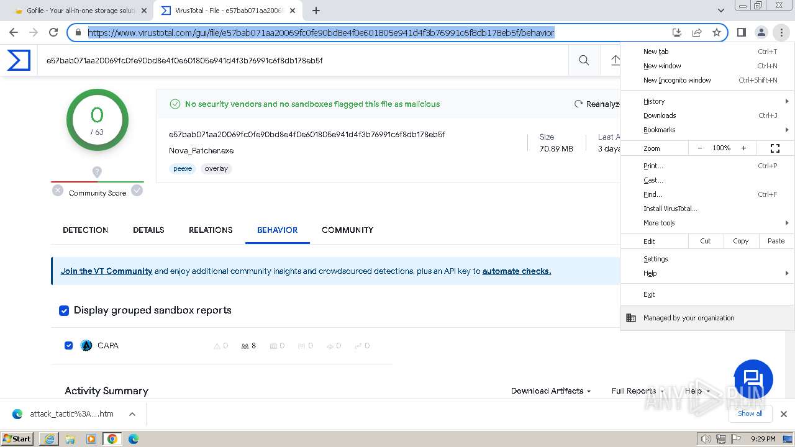Select the BEHAVIOR tab
795x447 pixels.
(x=277, y=230)
